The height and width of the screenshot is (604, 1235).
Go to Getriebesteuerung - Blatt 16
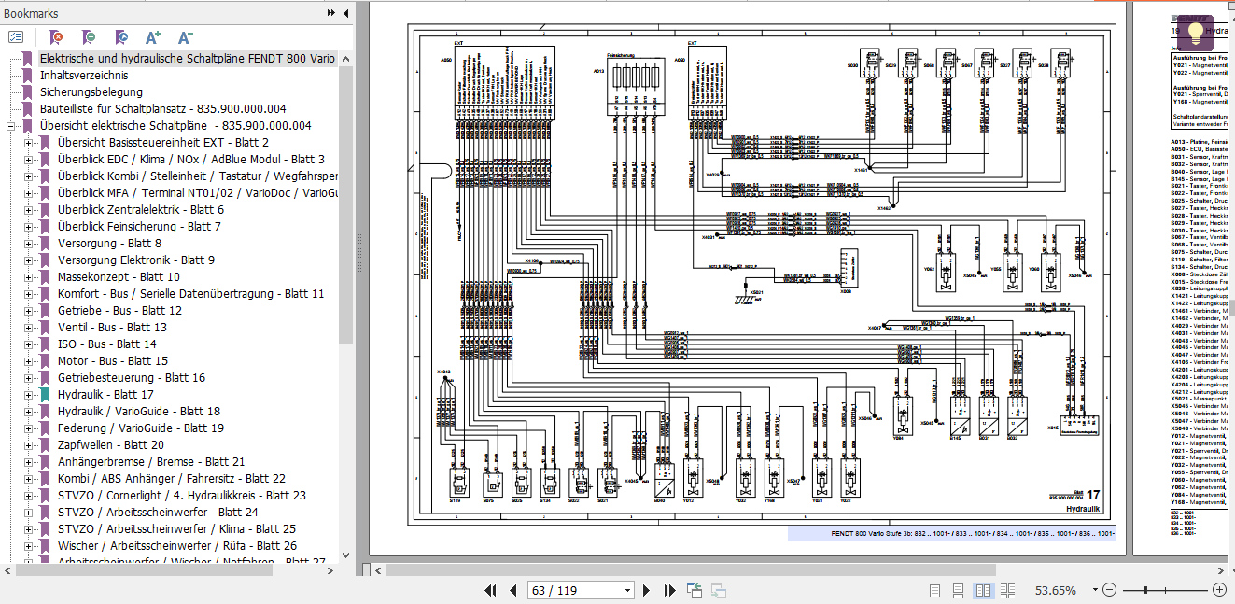(131, 378)
